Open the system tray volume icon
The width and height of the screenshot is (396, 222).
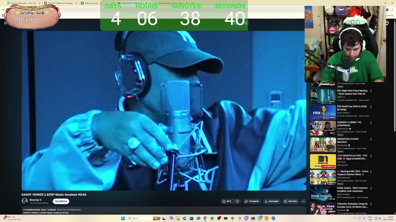pyautogui.click(x=380, y=218)
